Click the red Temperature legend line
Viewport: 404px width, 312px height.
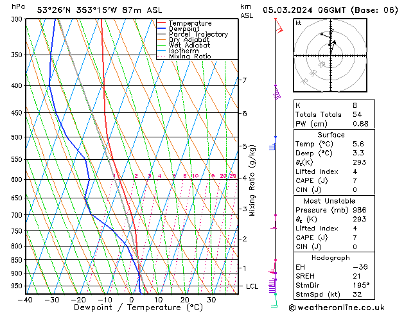pos(162,22)
